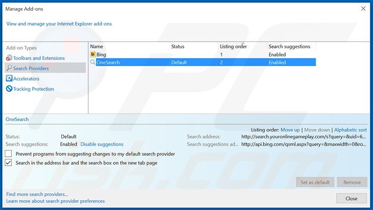
Task: Close the Manage Add-ons dialog with X
Action: coord(363,8)
